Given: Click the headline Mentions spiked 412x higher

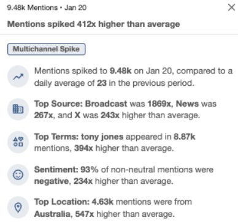Looking at the screenshot, I should click(x=94, y=24).
